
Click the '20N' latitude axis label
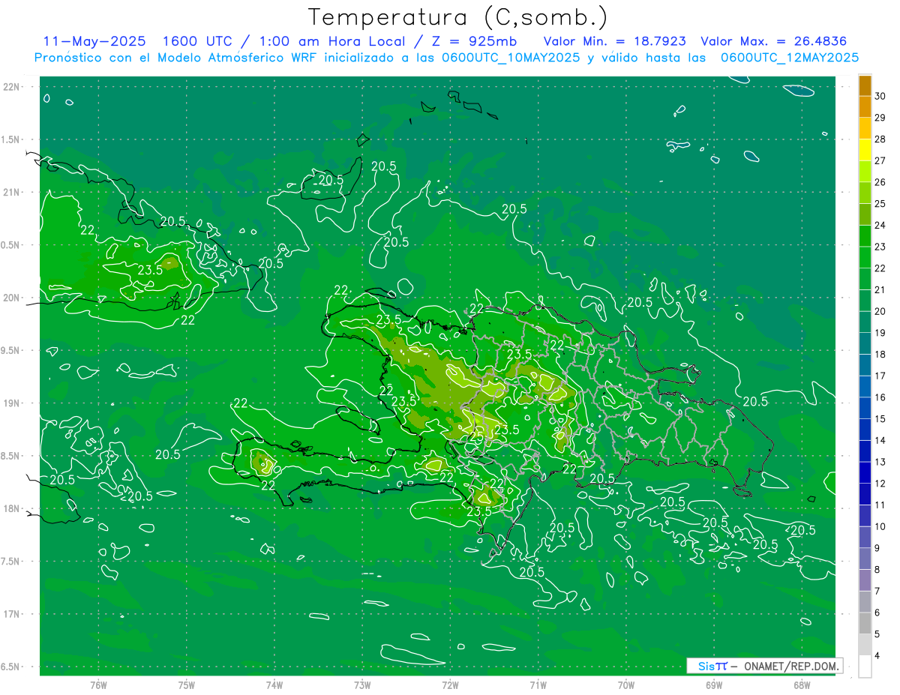point(12,298)
